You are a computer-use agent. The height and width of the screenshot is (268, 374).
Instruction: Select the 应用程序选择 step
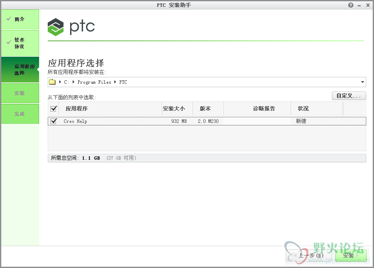click(x=20, y=70)
